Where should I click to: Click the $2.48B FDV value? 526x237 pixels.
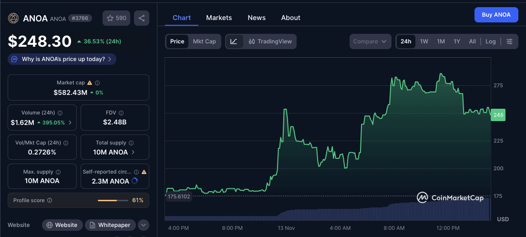point(115,123)
